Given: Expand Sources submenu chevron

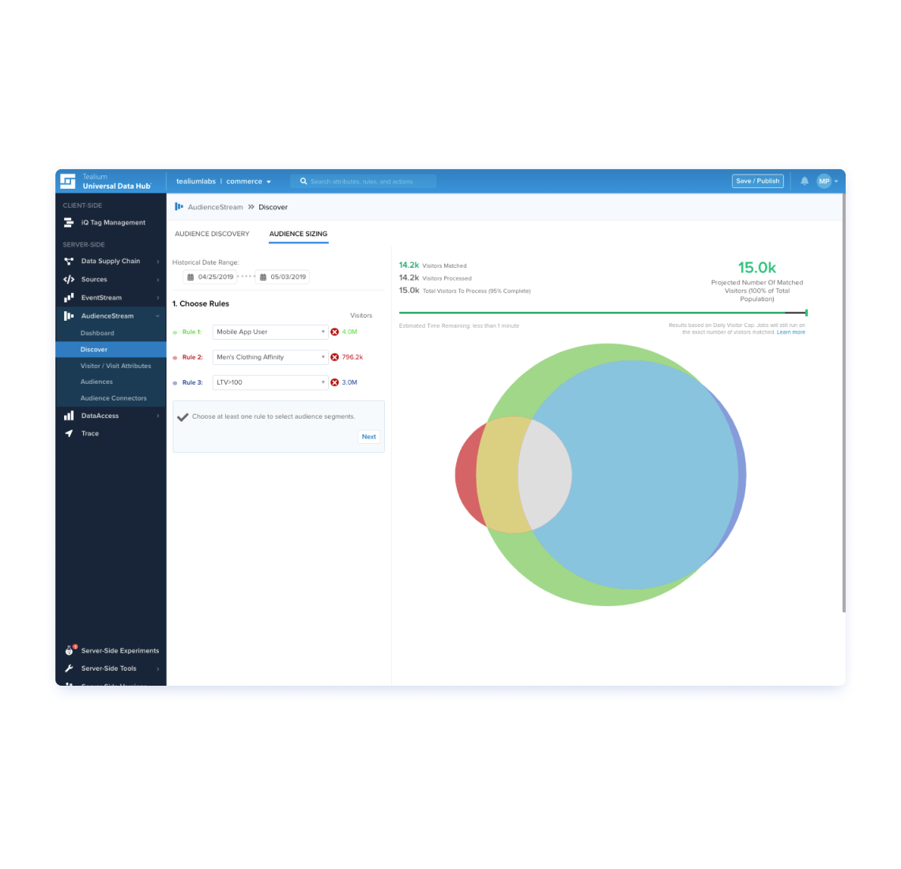Looking at the screenshot, I should coord(158,280).
